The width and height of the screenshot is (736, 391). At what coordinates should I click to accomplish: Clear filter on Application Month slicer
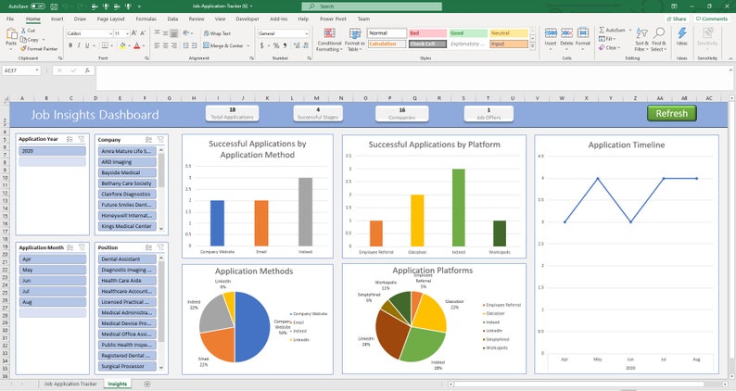pyautogui.click(x=82, y=247)
